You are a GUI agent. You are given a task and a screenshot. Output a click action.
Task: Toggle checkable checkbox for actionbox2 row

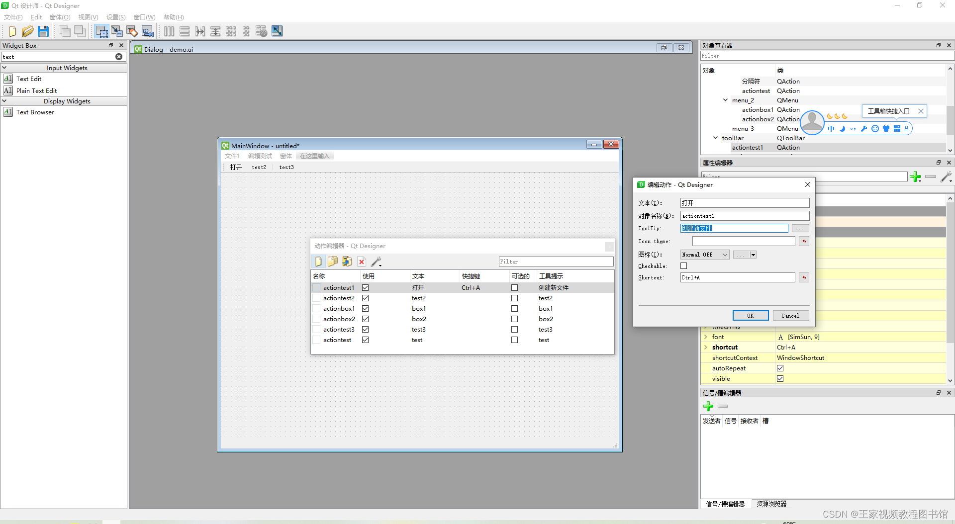(515, 319)
